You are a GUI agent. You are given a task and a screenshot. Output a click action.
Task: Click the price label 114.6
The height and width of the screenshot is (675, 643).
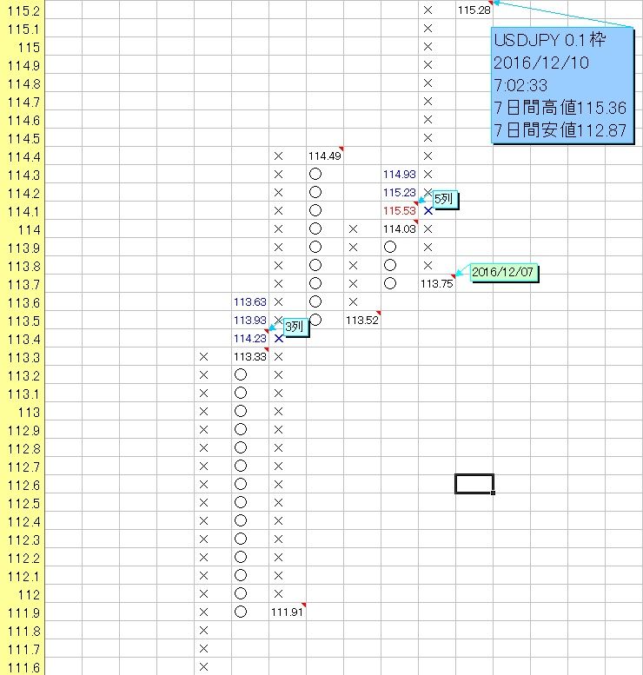tap(23, 120)
